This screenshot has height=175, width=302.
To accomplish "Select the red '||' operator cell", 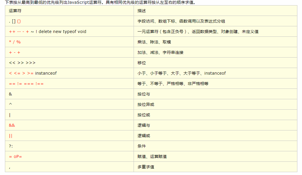I will click(x=69, y=136).
